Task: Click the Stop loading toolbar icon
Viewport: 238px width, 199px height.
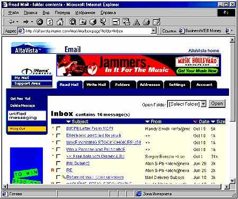Action: tap(40, 22)
